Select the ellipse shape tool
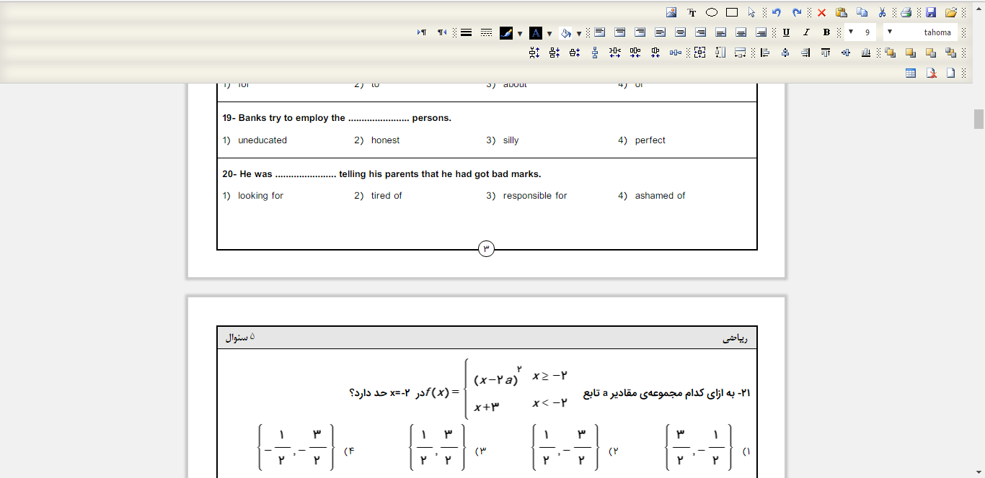This screenshot has width=985, height=478. 712,12
